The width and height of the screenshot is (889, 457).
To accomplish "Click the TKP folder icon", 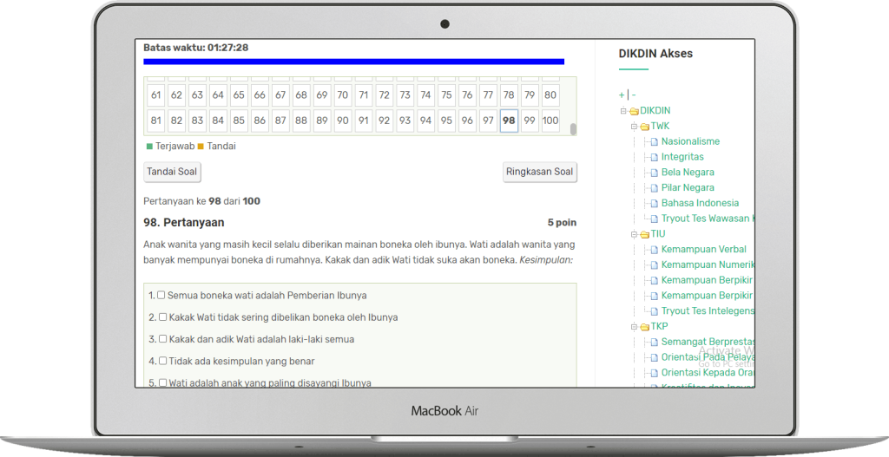I will 645,327.
